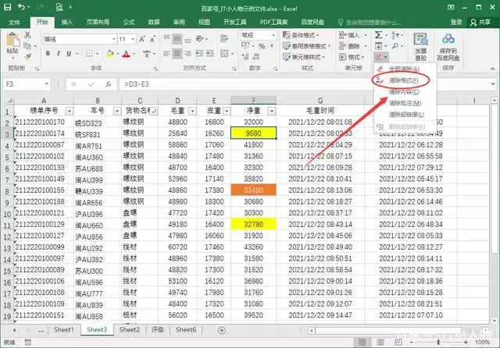Switch to the 插入 Insert tab

(x=67, y=22)
